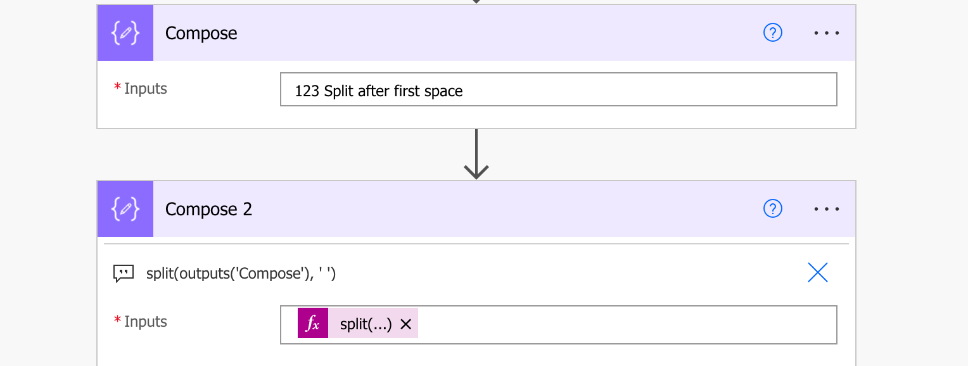This screenshot has height=366, width=968.
Task: Collapse the Compose card via its title
Action: pyautogui.click(x=201, y=33)
